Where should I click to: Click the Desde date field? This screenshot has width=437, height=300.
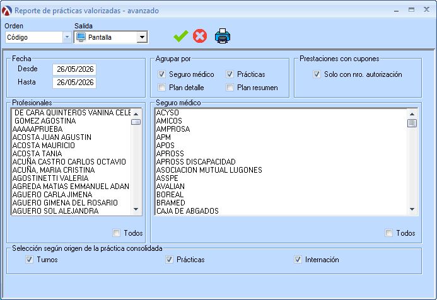pyautogui.click(x=74, y=69)
